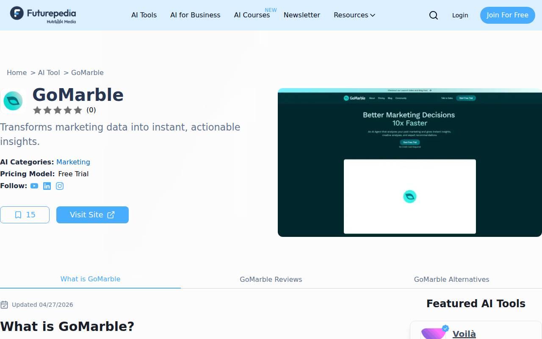This screenshot has width=542, height=339.
Task: Open the GoMarble website preview screenshot
Action: pyautogui.click(x=410, y=162)
